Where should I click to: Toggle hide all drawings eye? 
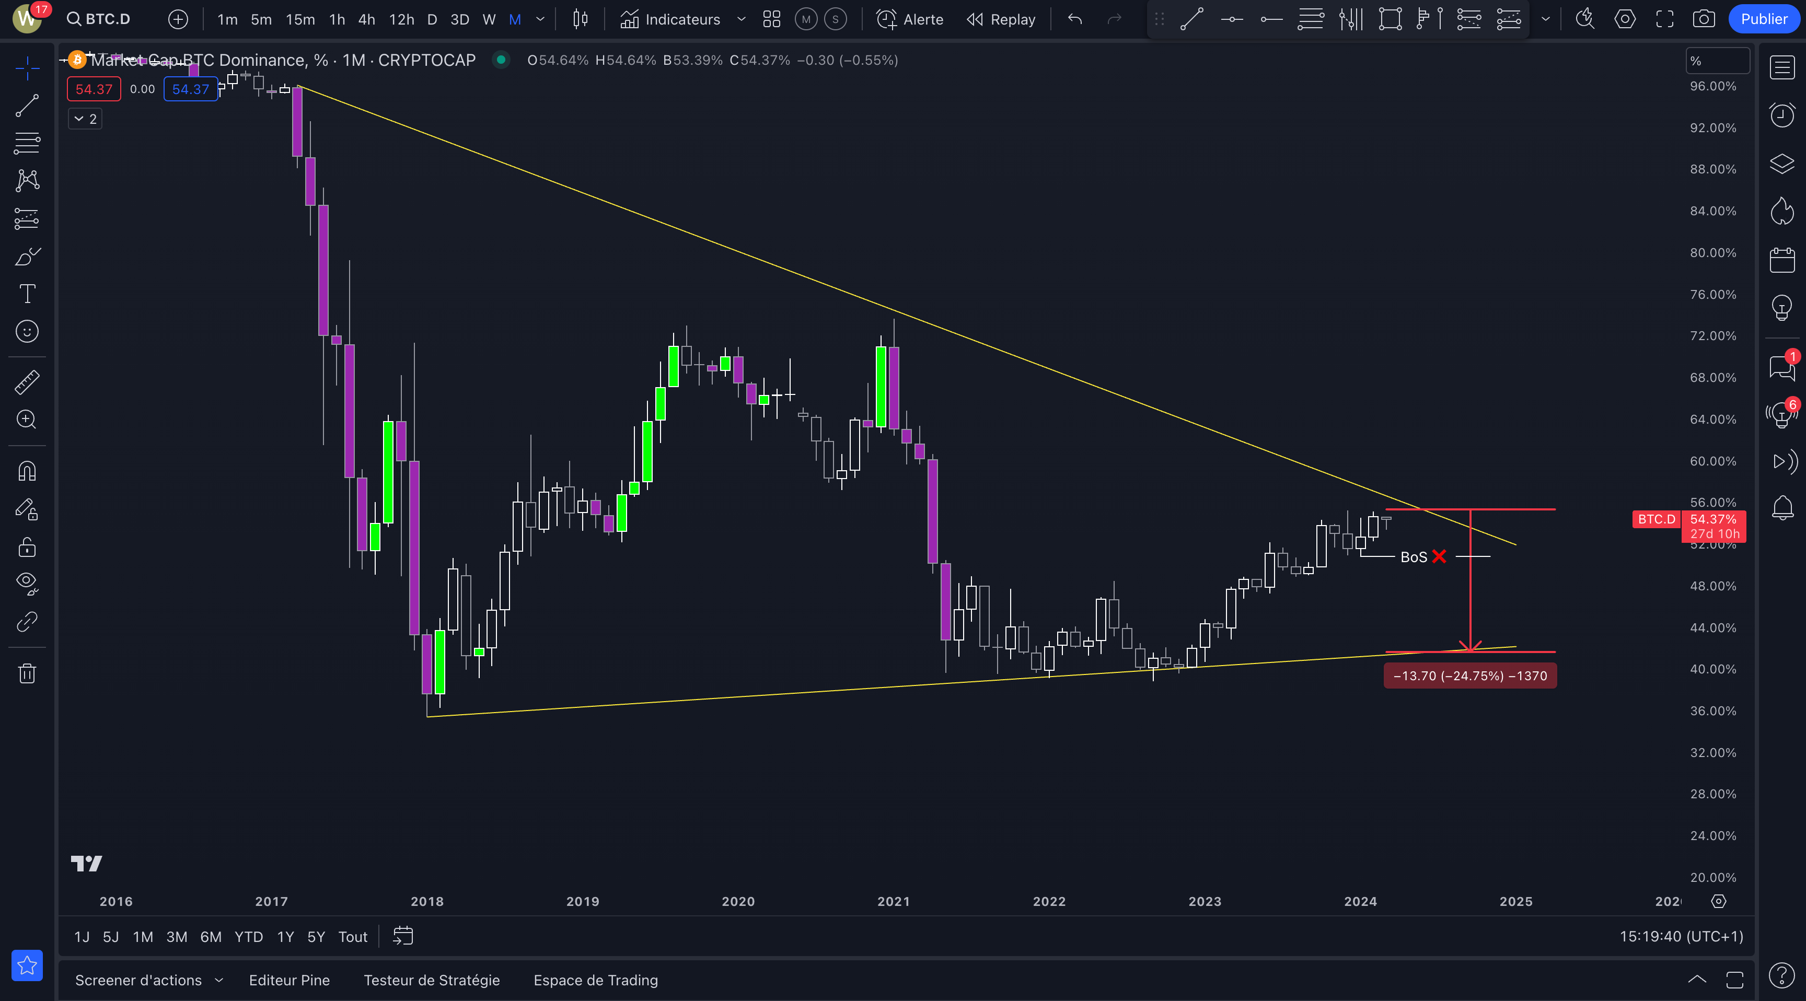[x=27, y=584]
